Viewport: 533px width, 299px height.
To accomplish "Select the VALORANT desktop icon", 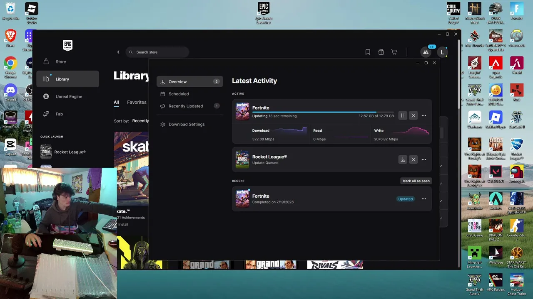I will pos(496,174).
